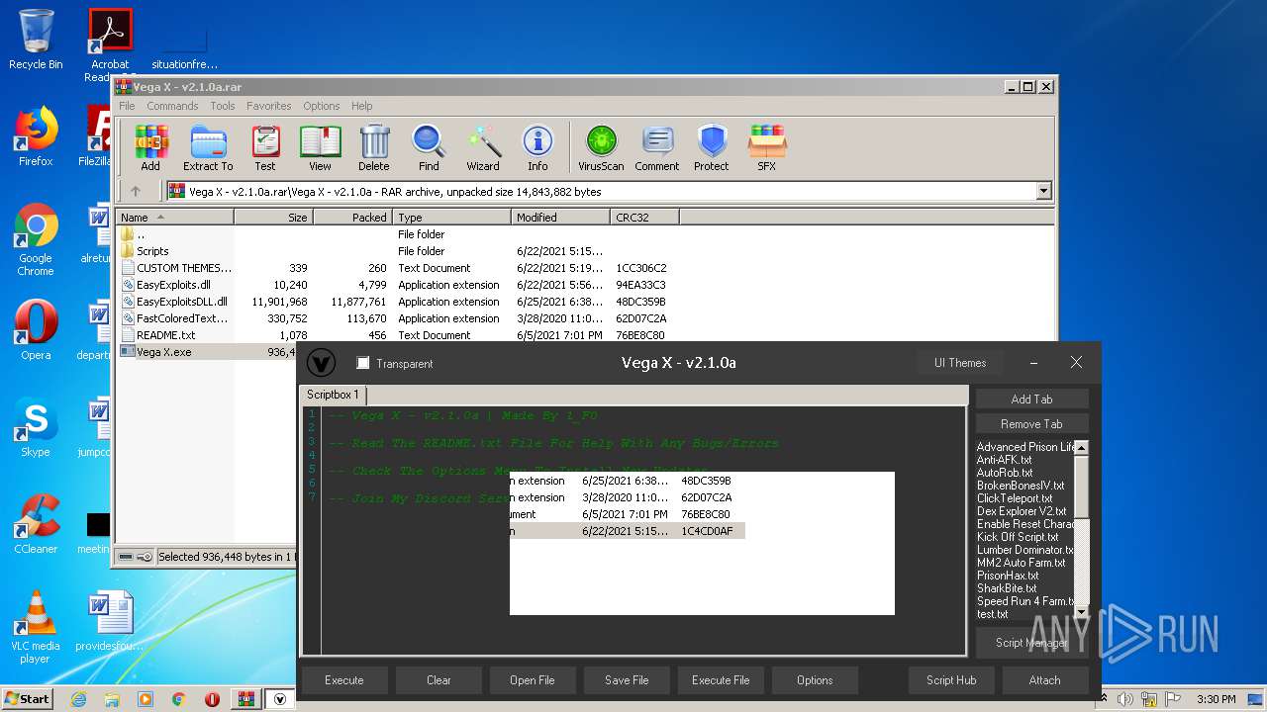Open the Find magnifier icon
This screenshot has width=1267, height=712.
tap(429, 148)
